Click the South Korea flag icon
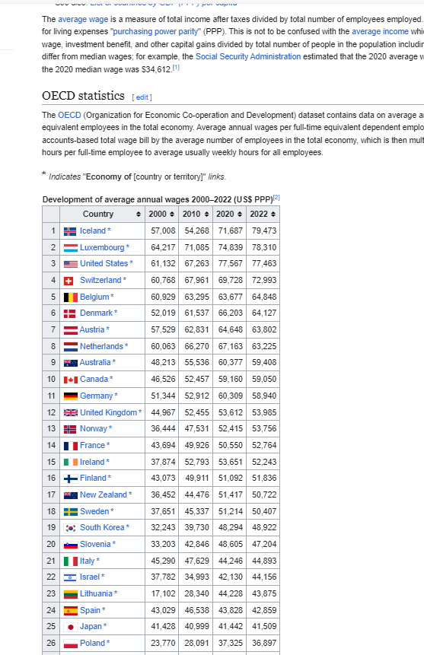This screenshot has height=655, width=424. point(70,528)
